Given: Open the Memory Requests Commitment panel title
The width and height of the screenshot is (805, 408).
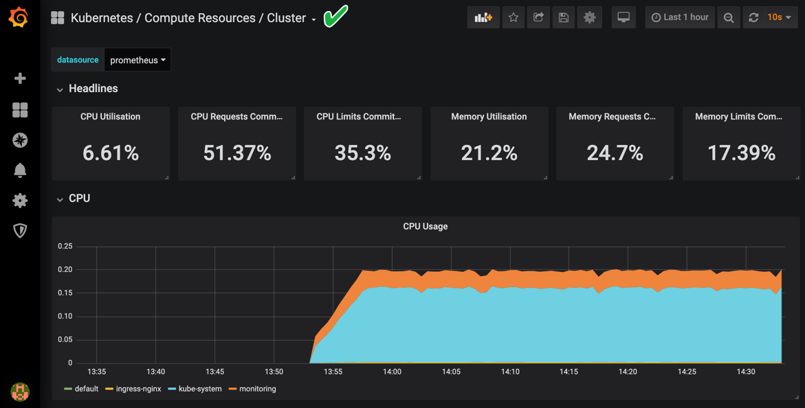Looking at the screenshot, I should (612, 117).
